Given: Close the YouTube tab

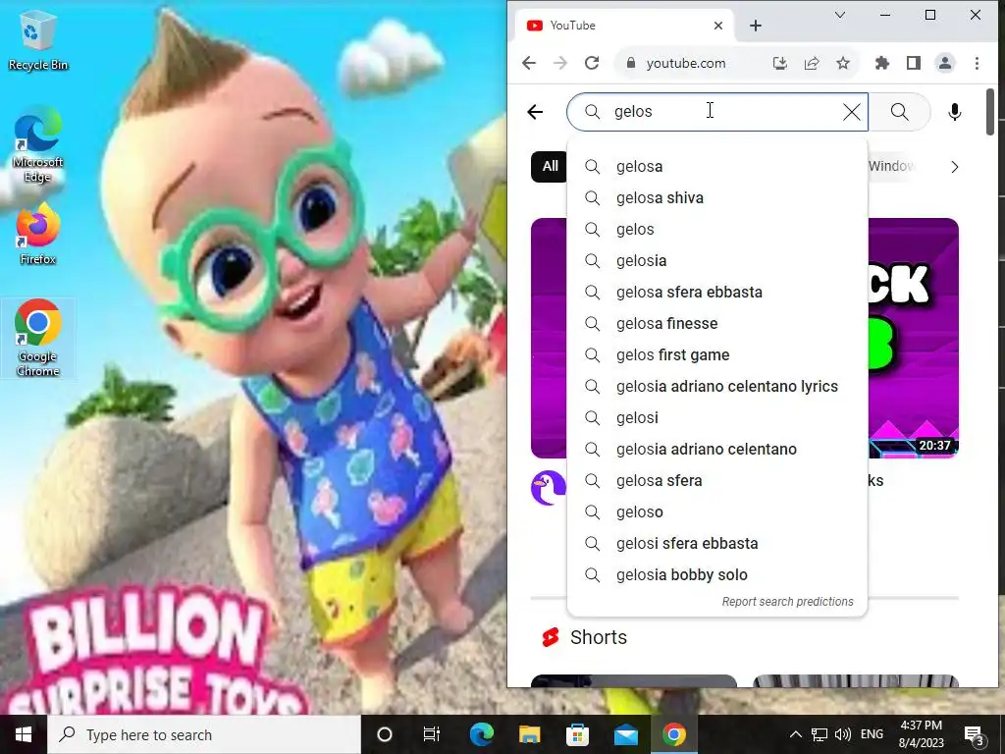Looking at the screenshot, I should 718,25.
